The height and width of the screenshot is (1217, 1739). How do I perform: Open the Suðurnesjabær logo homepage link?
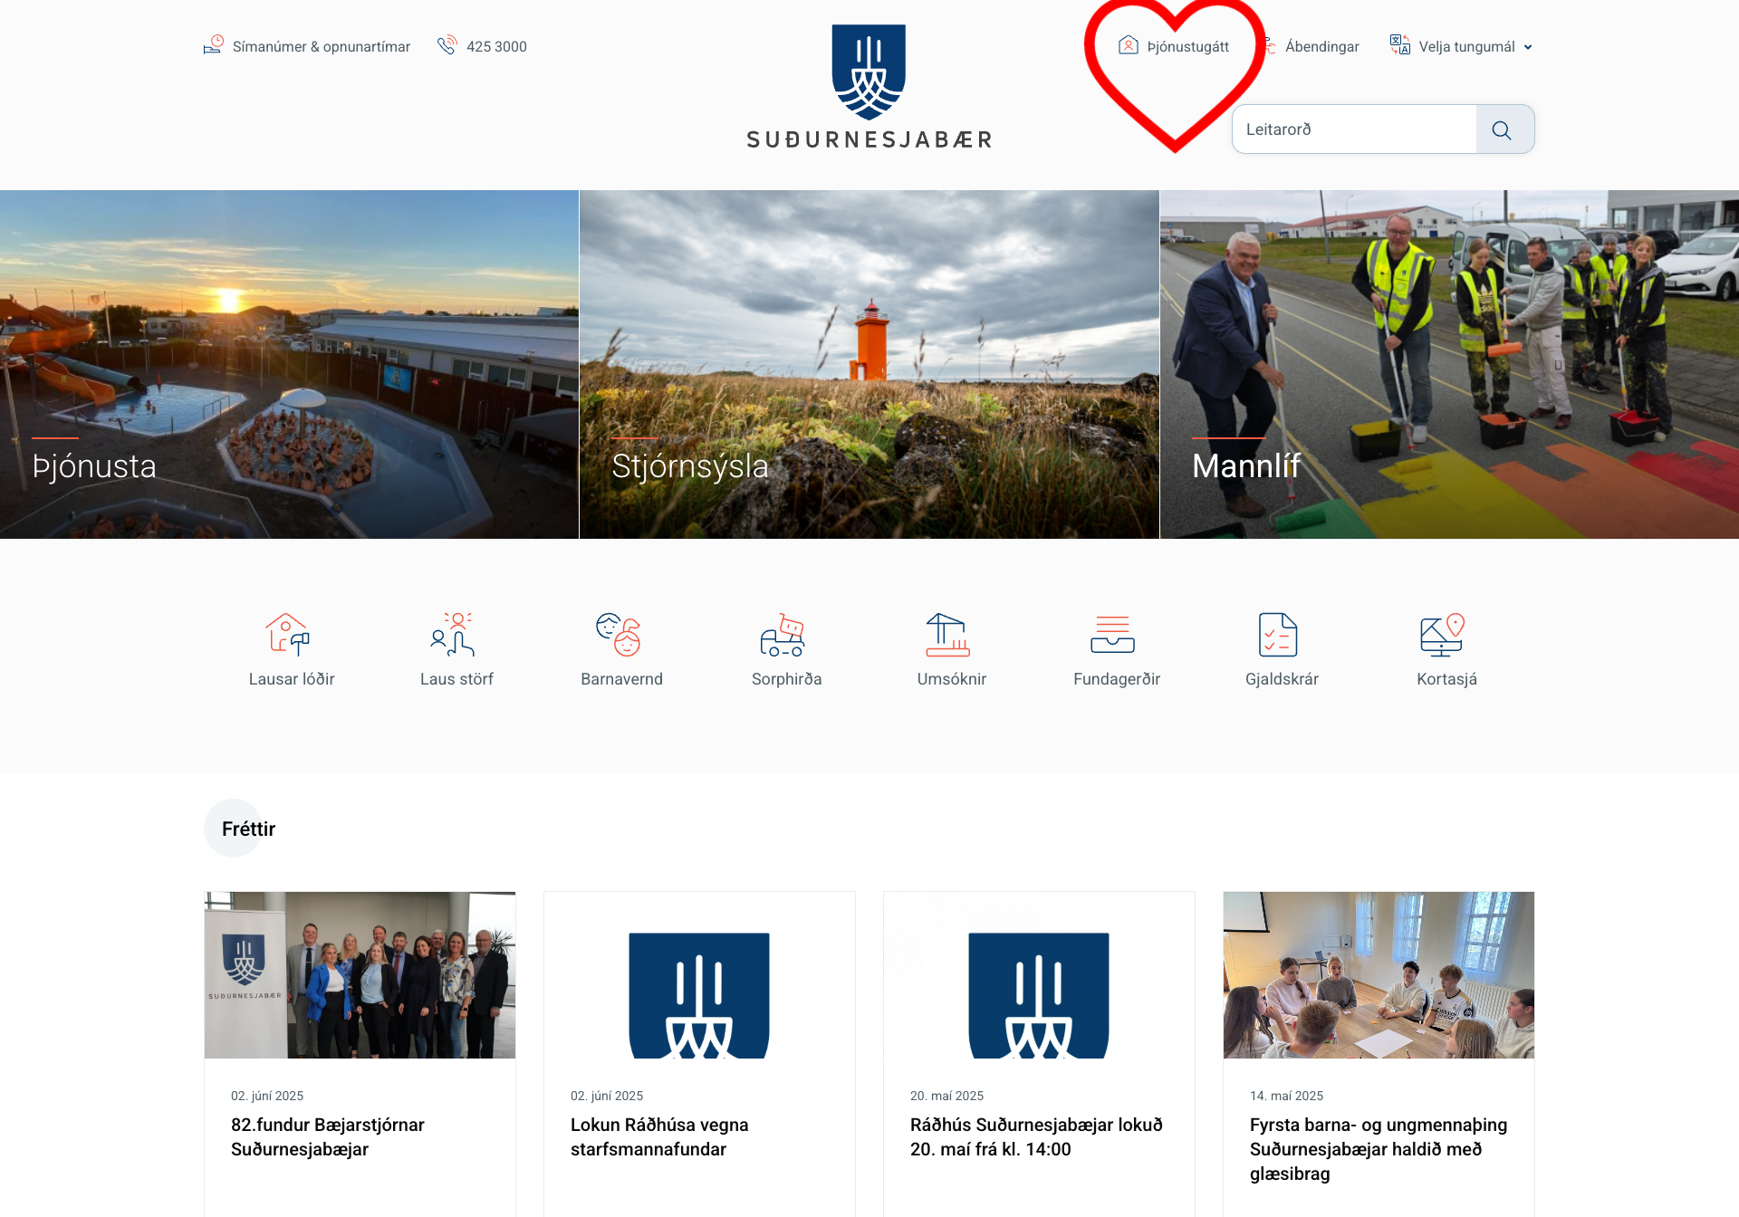click(x=869, y=87)
